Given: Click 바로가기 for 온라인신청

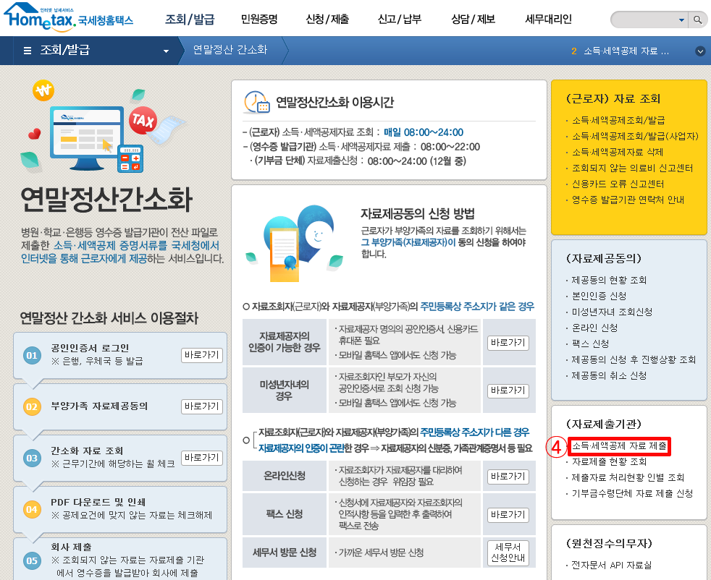Looking at the screenshot, I should point(508,477).
